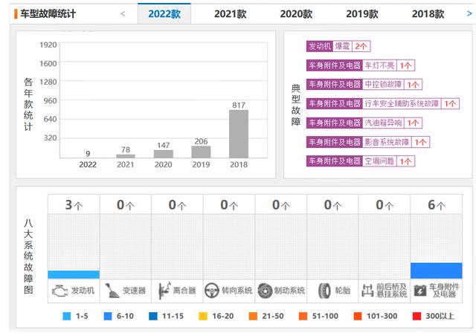The height and width of the screenshot is (333, 476).
Task: Click the 前后桥及悬挂系统 suspension icon
Action: [367, 291]
